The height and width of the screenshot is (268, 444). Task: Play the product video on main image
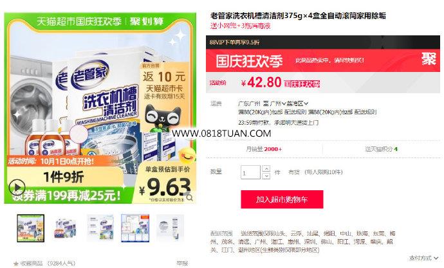coord(17,187)
